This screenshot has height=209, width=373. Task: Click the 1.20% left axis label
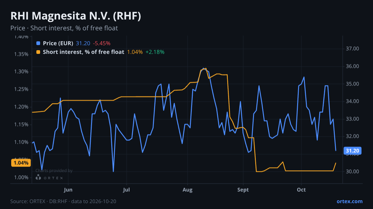tap(21, 107)
